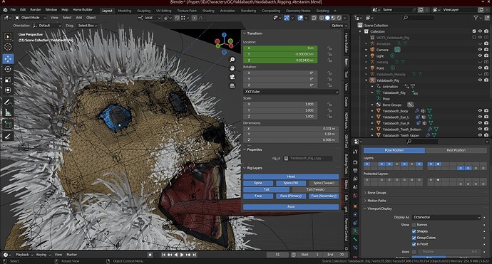
Task: Disable the Shapes checkbox
Action: [x=414, y=231]
